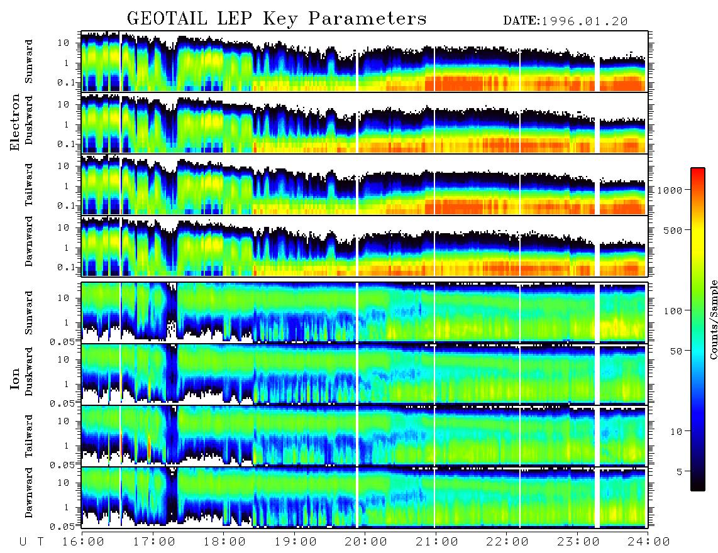Click 1 energy tick of Ion Tailward panel

(67, 446)
